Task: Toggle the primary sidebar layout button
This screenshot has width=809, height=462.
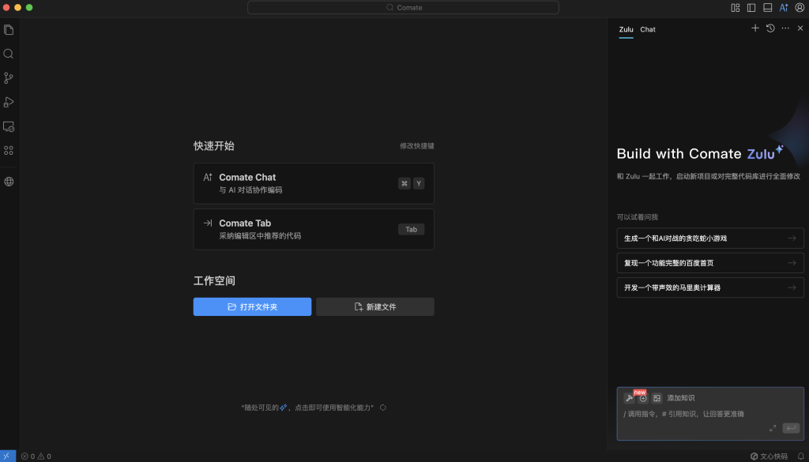Action: (751, 7)
